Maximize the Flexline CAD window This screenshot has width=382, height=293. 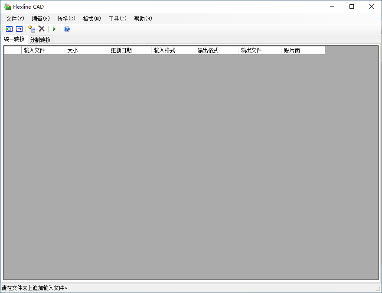(x=352, y=6)
